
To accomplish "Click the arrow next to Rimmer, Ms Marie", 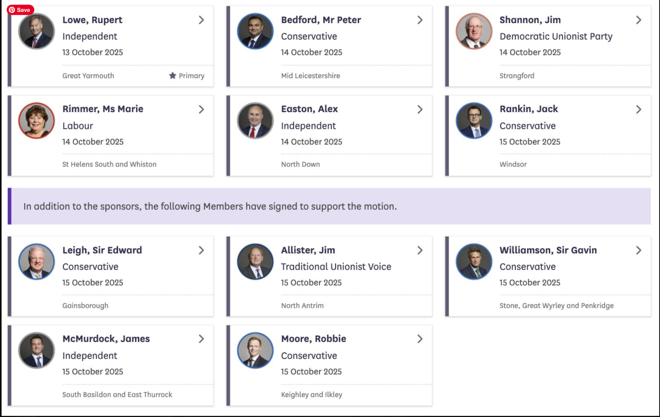I will [201, 109].
